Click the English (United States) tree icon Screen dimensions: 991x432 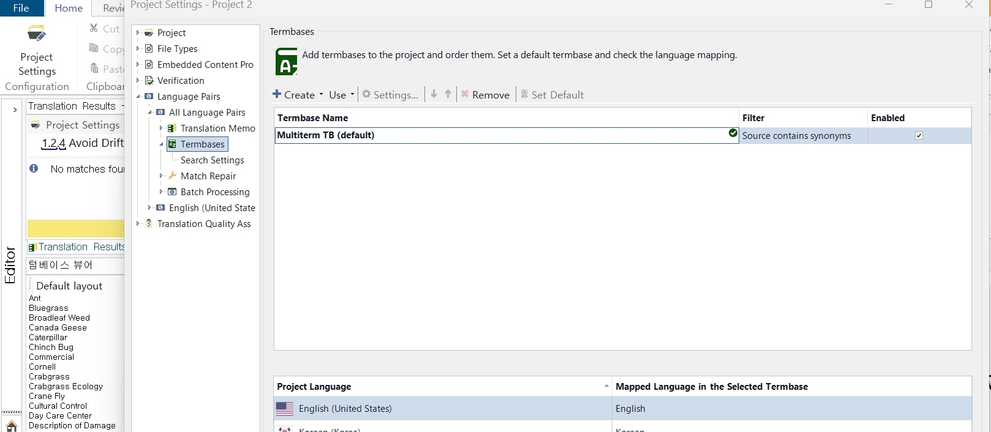tap(160, 208)
